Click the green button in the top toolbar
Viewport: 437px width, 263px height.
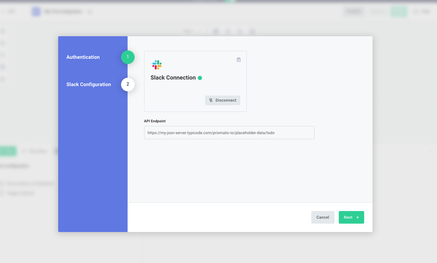coord(399,12)
